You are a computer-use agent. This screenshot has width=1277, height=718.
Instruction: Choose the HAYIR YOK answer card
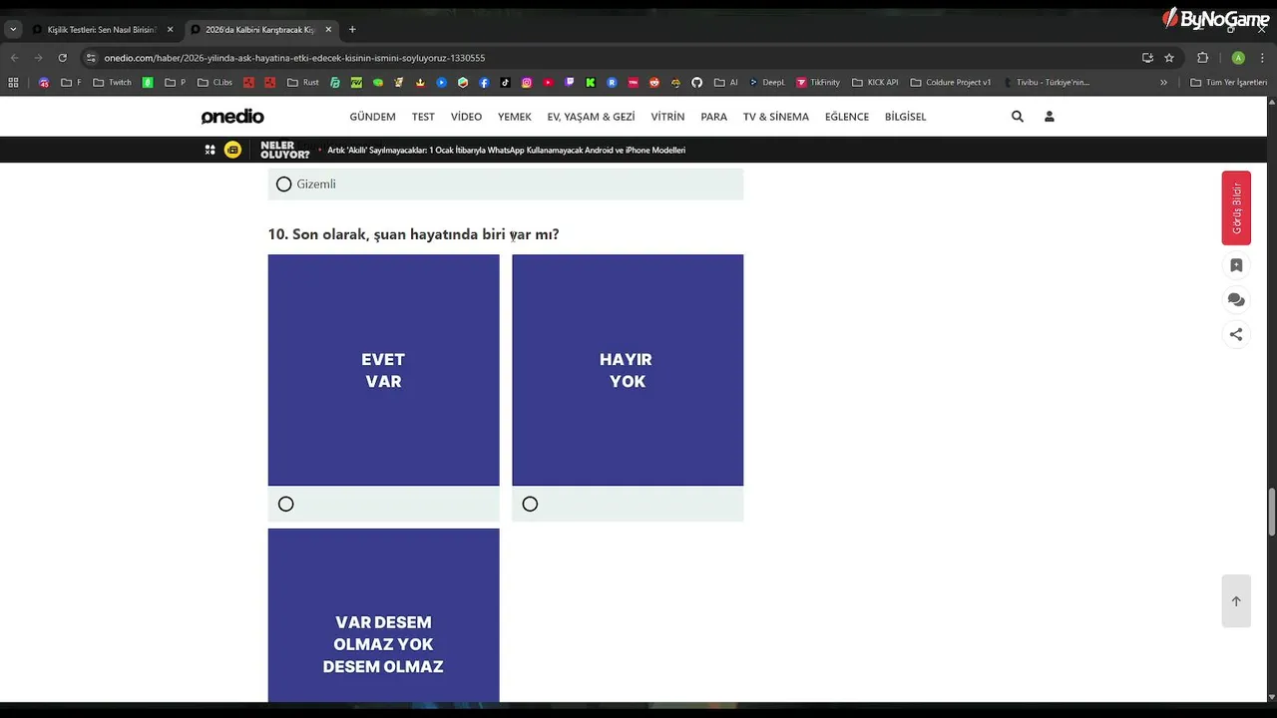click(628, 370)
